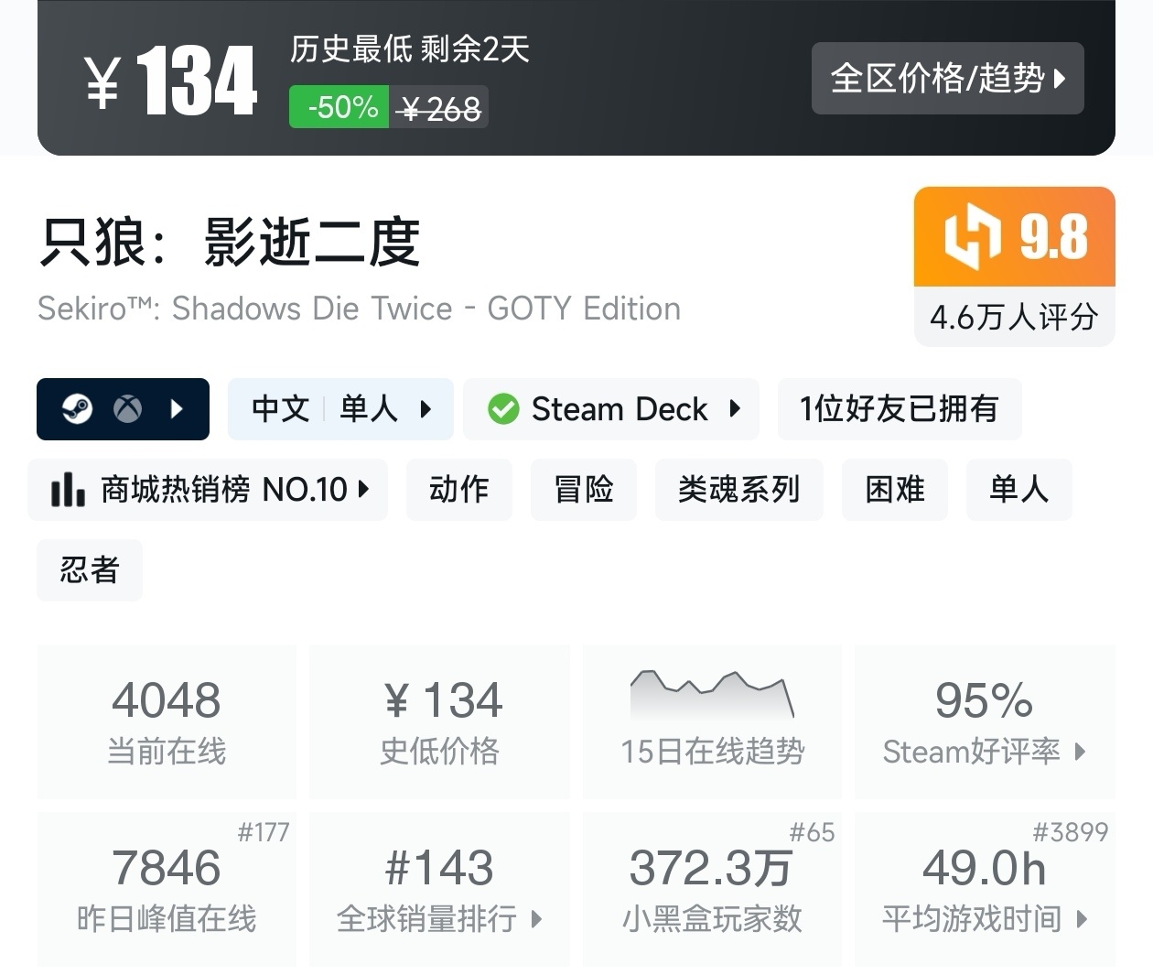Viewport: 1153px width, 975px height.
Task: Open Steam好评率 95% review details
Action: (x=984, y=721)
